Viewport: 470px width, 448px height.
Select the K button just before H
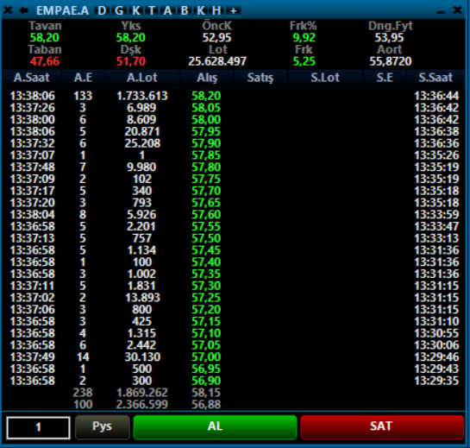point(201,11)
